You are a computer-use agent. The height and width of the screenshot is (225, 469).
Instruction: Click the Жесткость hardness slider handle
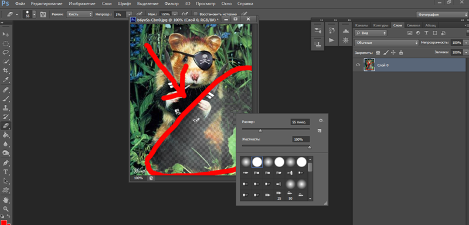point(310,147)
